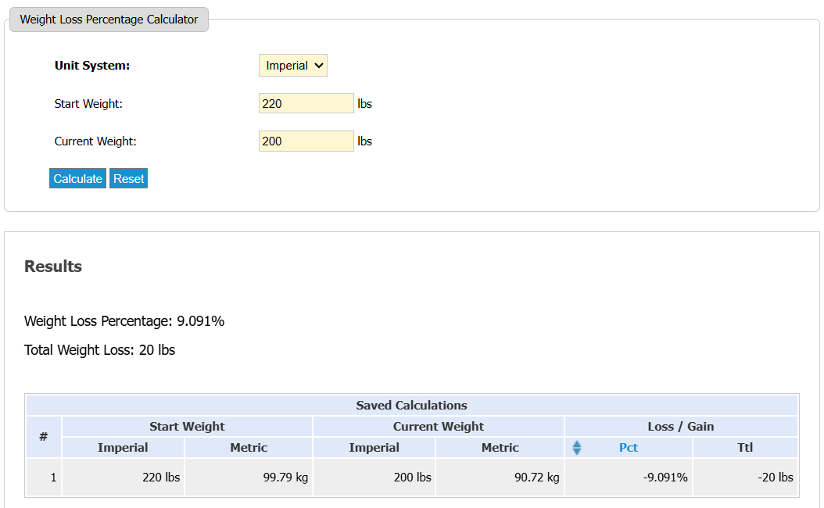Click the # column header
Viewport: 824px width, 508px height.
coord(44,437)
